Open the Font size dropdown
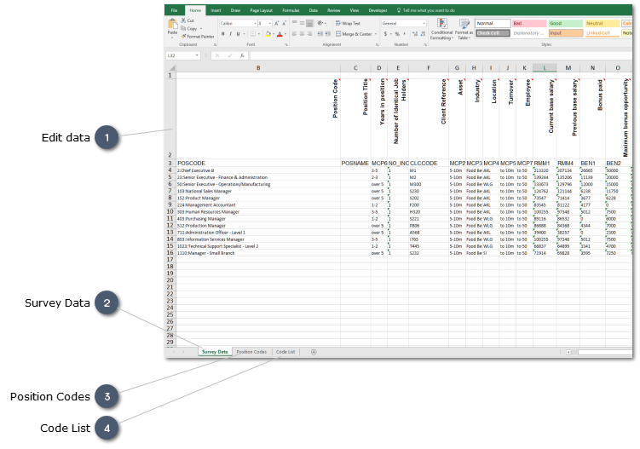Image resolution: width=640 pixels, height=449 pixels. click(x=270, y=23)
